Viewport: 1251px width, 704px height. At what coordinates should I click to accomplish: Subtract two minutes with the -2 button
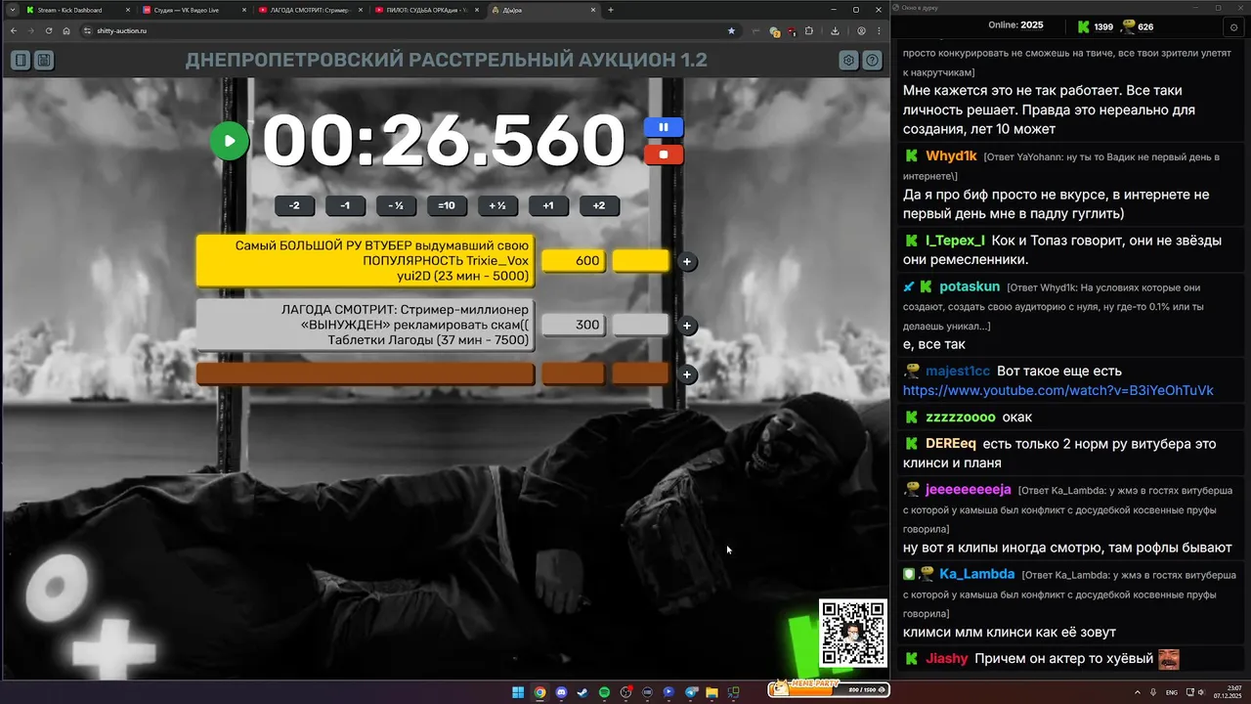[x=294, y=205]
